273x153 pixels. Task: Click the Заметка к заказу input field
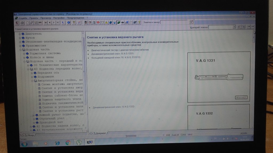173,22
